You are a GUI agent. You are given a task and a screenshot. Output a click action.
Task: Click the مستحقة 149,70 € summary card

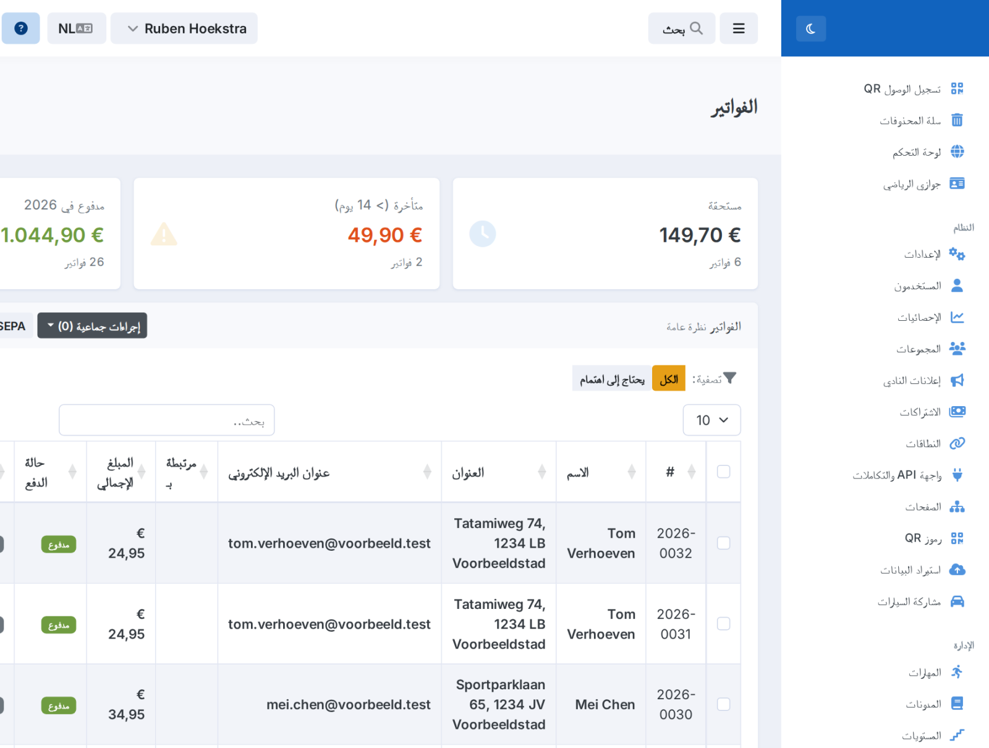(x=605, y=234)
